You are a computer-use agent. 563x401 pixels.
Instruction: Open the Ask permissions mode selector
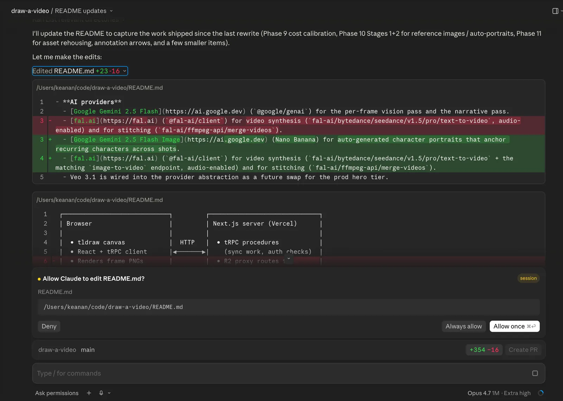57,393
